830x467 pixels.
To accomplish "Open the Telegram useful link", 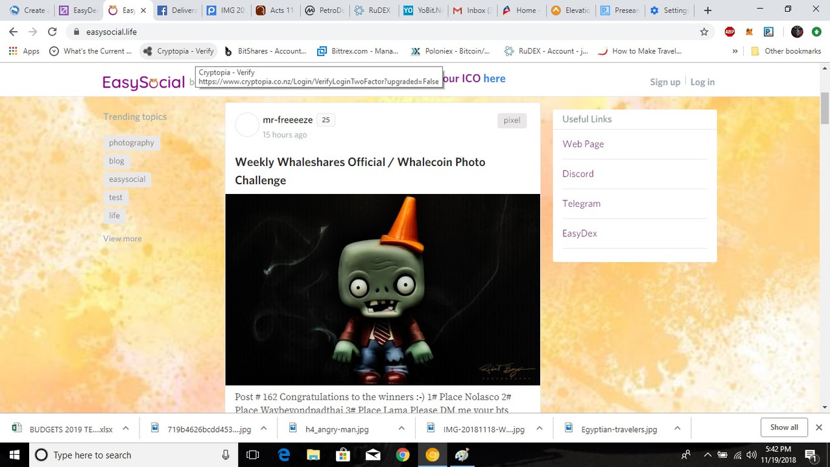I will point(581,204).
